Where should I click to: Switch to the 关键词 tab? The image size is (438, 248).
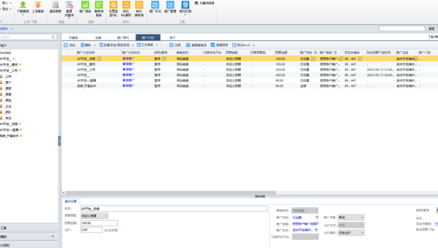click(x=73, y=37)
